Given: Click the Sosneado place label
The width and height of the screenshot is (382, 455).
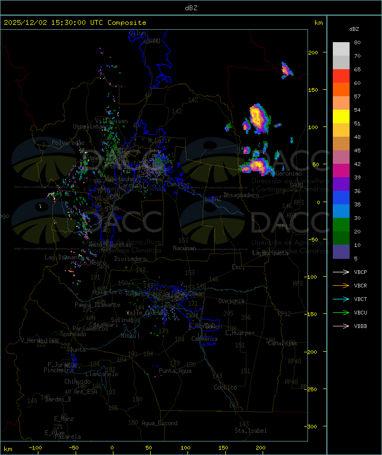Looking at the screenshot, I should pyautogui.click(x=73, y=334).
